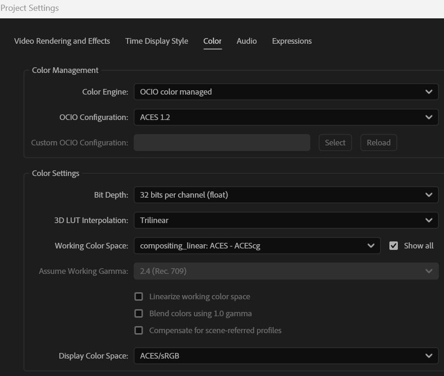Select the Color tab
Screen dimensions: 444x376
[212, 41]
